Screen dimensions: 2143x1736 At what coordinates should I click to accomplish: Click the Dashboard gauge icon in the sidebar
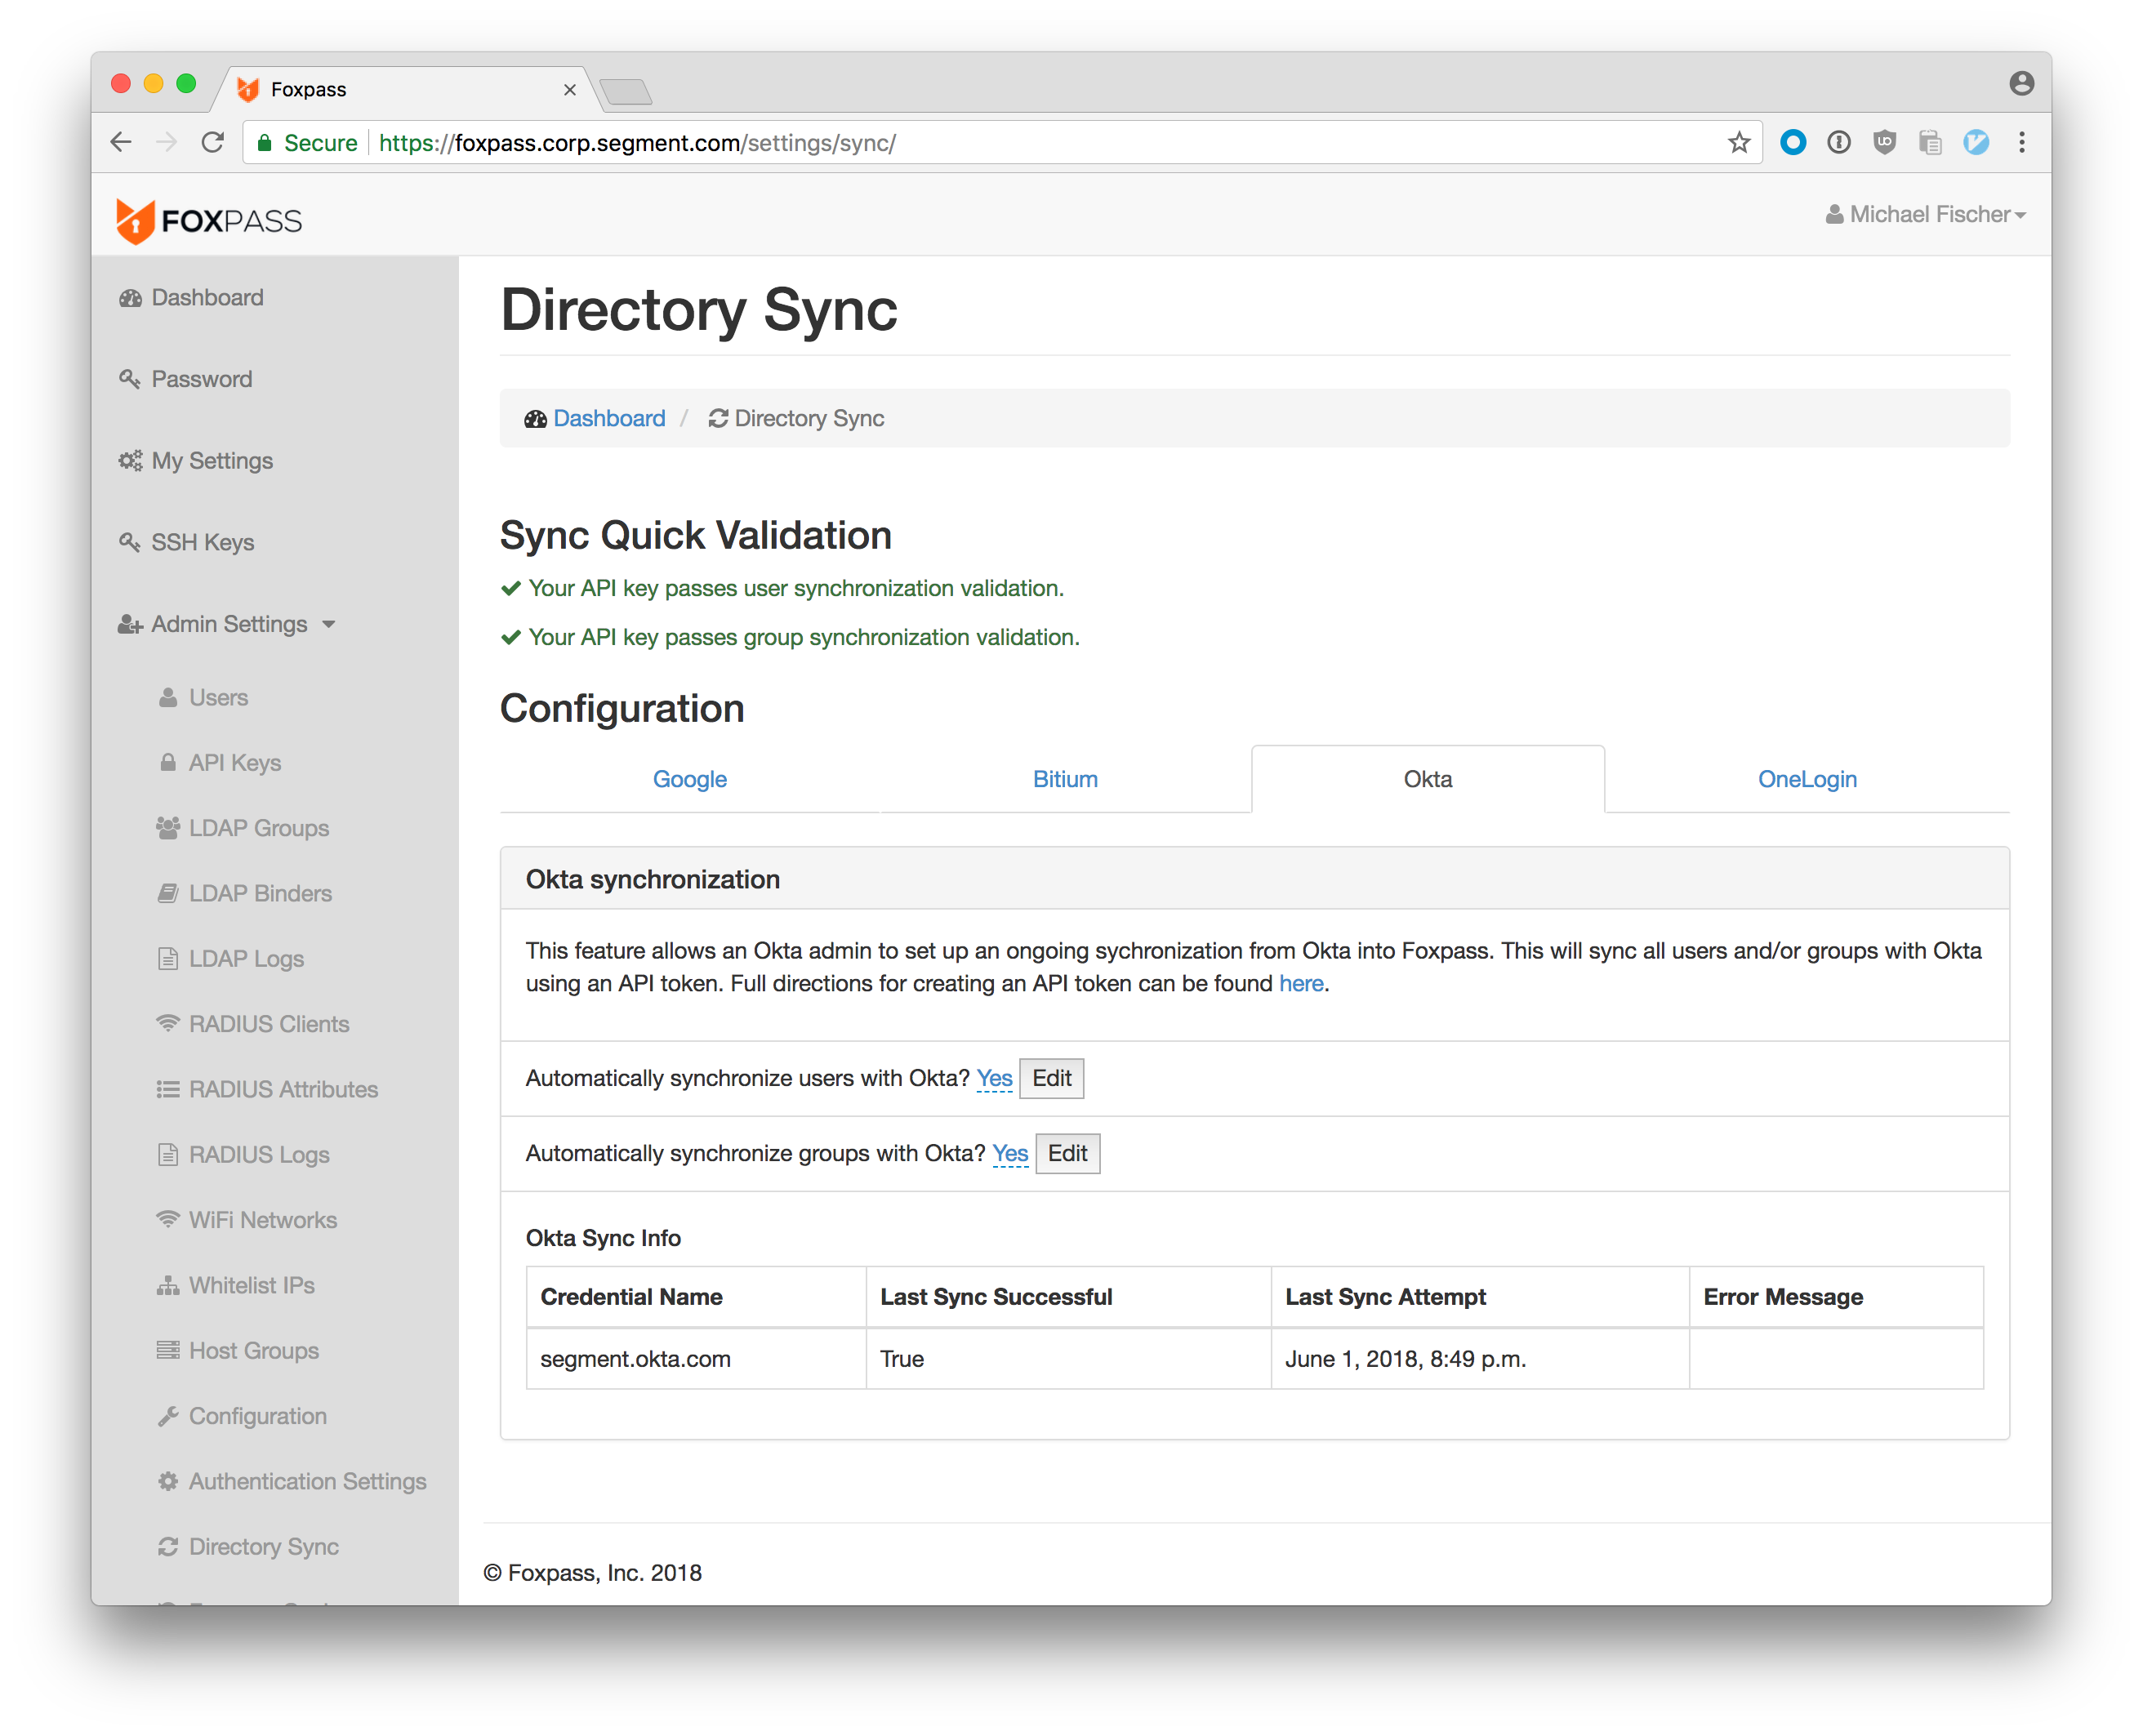tap(130, 298)
